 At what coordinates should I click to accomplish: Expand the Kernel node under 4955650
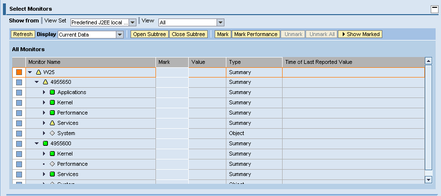tap(44, 103)
